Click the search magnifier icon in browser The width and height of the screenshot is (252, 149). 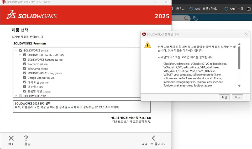coord(186,19)
